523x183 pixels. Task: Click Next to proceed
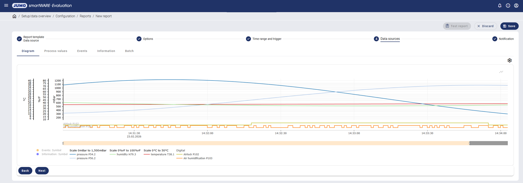click(x=42, y=171)
